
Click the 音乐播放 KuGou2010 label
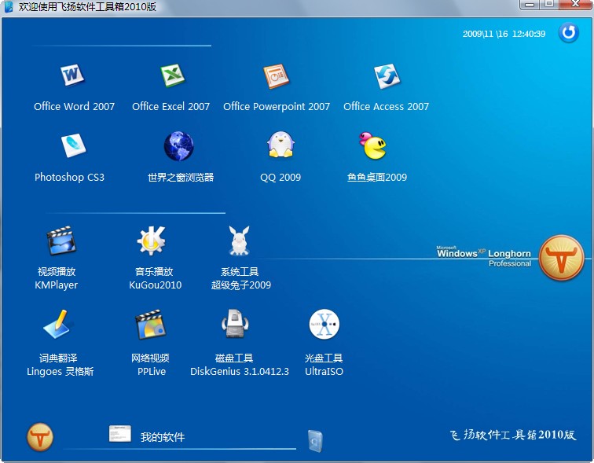pos(155,278)
